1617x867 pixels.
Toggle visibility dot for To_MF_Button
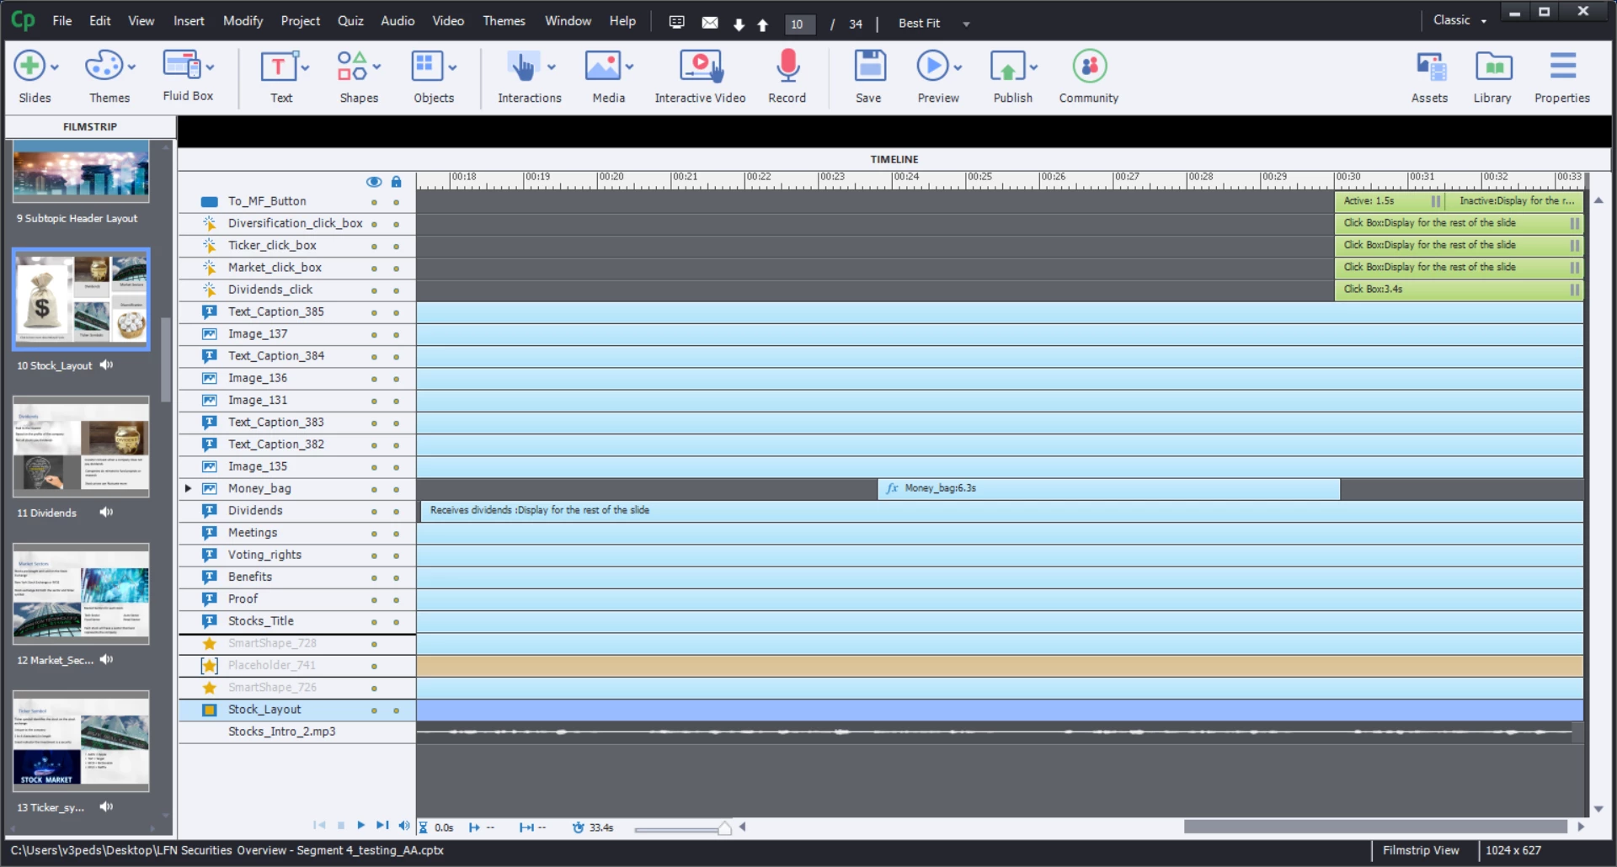[x=374, y=202]
